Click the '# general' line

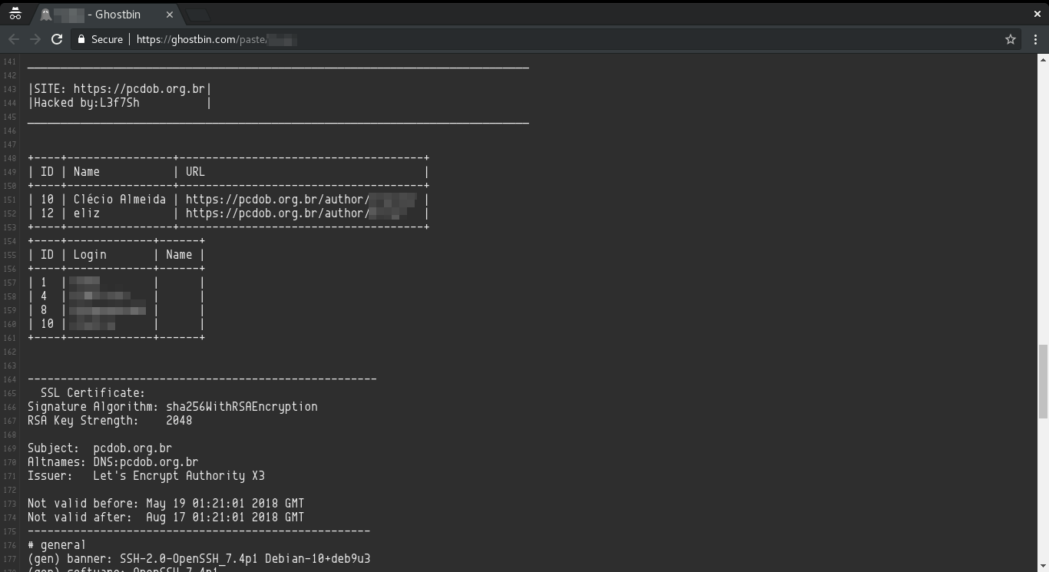57,545
